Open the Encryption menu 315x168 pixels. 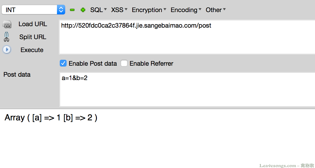click(x=149, y=10)
